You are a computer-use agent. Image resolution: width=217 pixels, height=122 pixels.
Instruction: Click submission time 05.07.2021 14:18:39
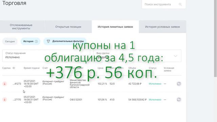point(31,84)
